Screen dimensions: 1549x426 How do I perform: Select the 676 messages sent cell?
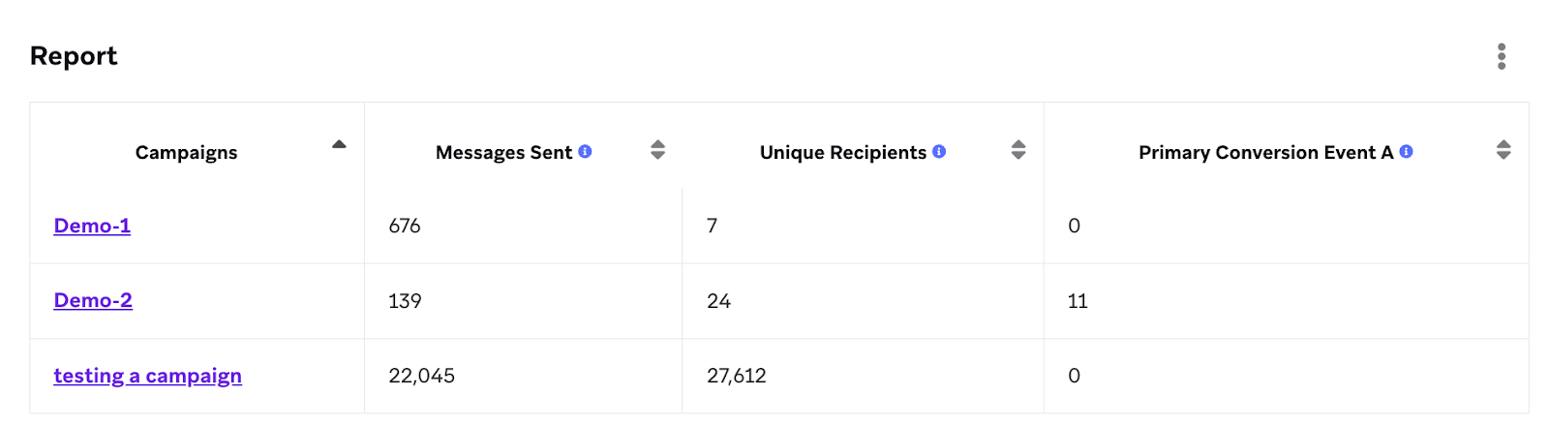coord(523,226)
